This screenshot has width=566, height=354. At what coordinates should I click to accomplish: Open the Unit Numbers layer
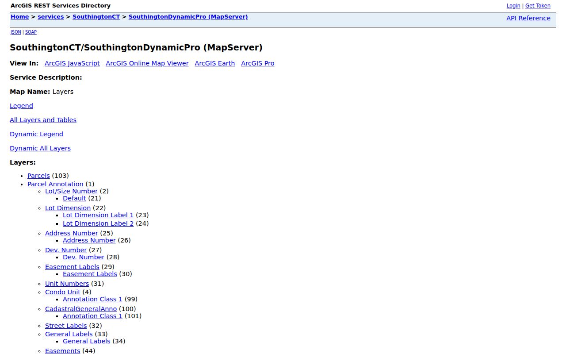tap(67, 284)
